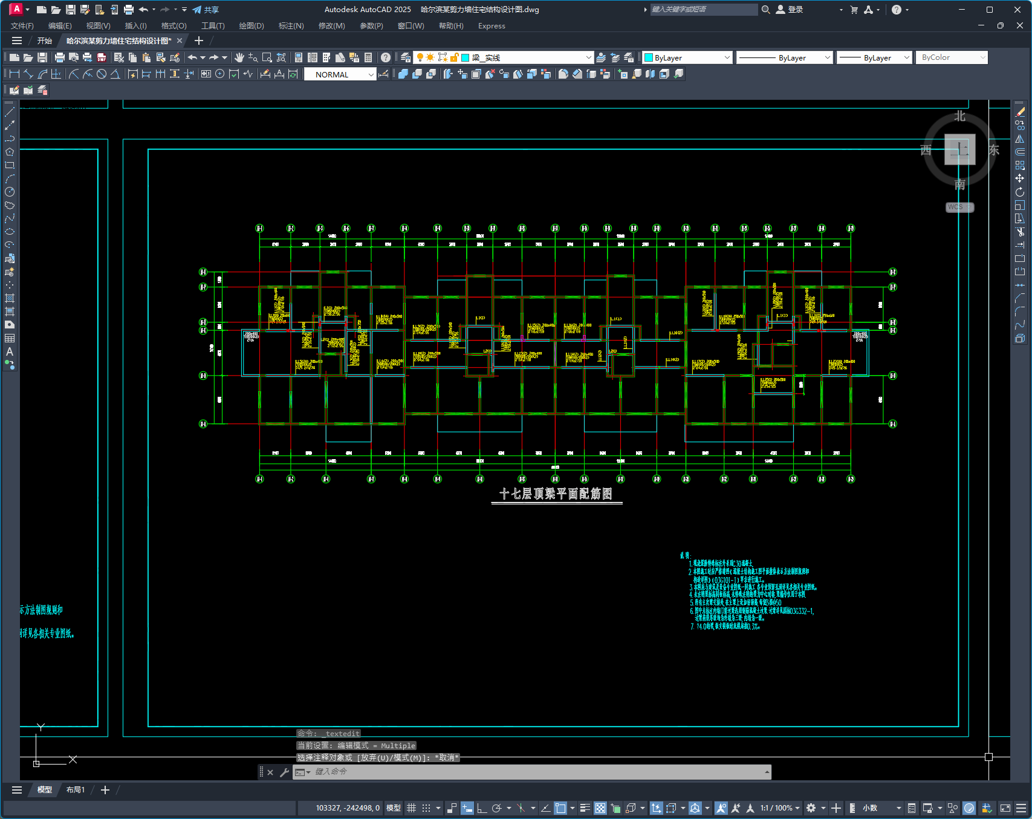Select the Circle tool in draw toolbar
The image size is (1032, 819).
tap(10, 192)
